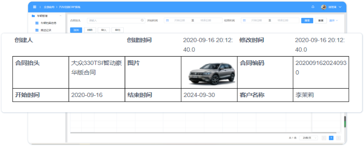Click calendar icon of 开始时间 range

point(167,20)
